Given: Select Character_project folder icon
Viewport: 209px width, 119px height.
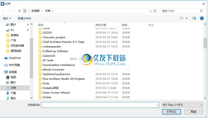Looking at the screenshot, I should 40,37.
